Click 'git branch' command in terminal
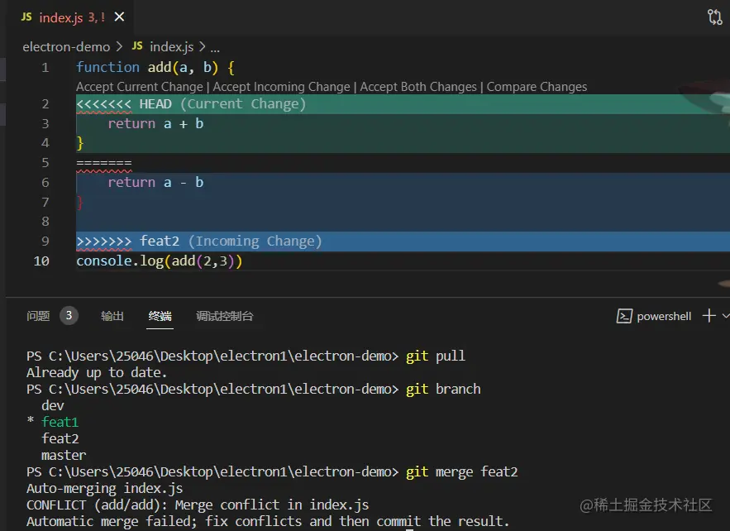Screen dimensions: 730x531 (x=443, y=390)
